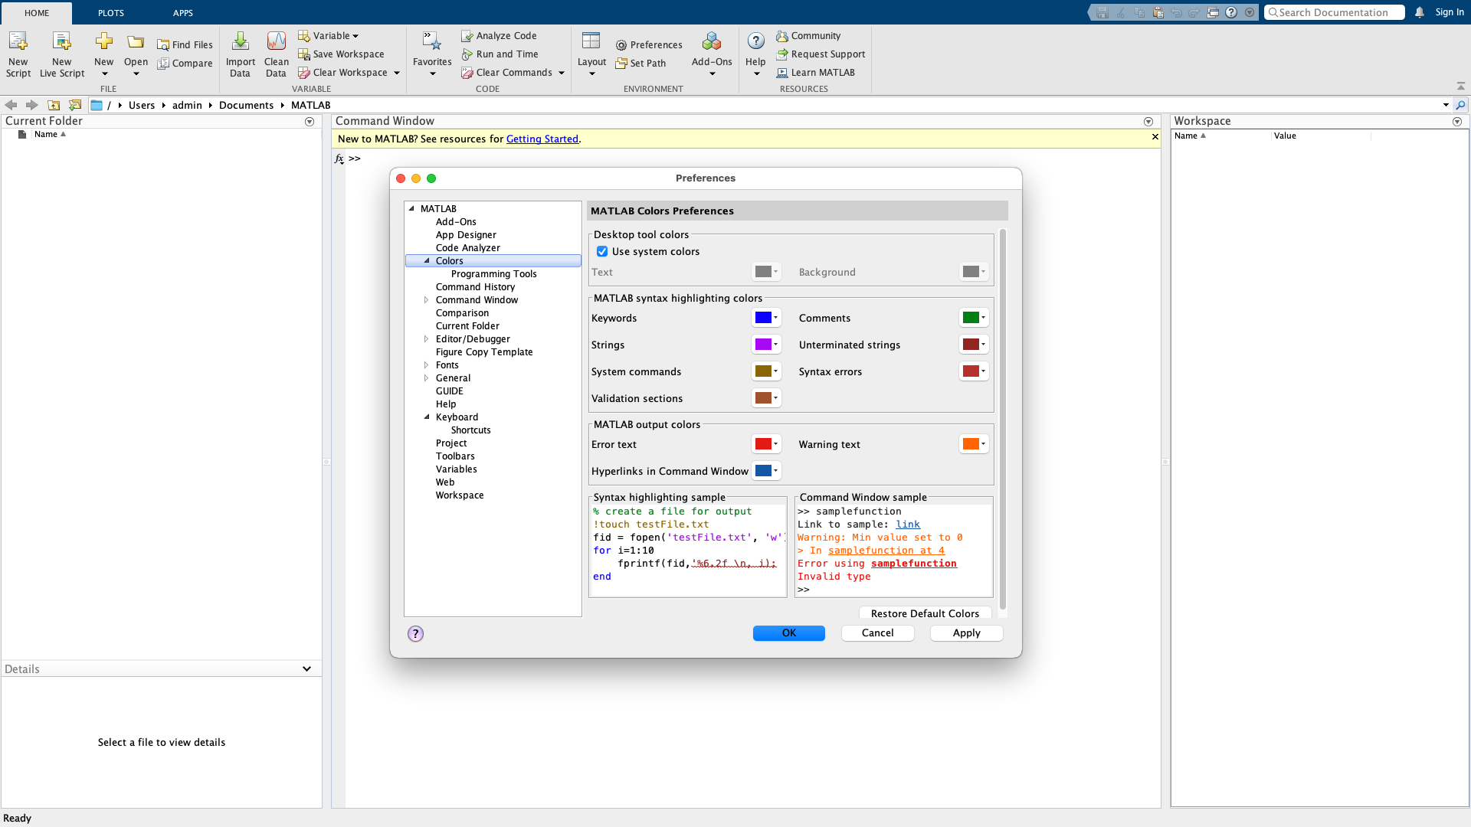Open the Getting Started link
The height and width of the screenshot is (827, 1471).
coord(542,139)
